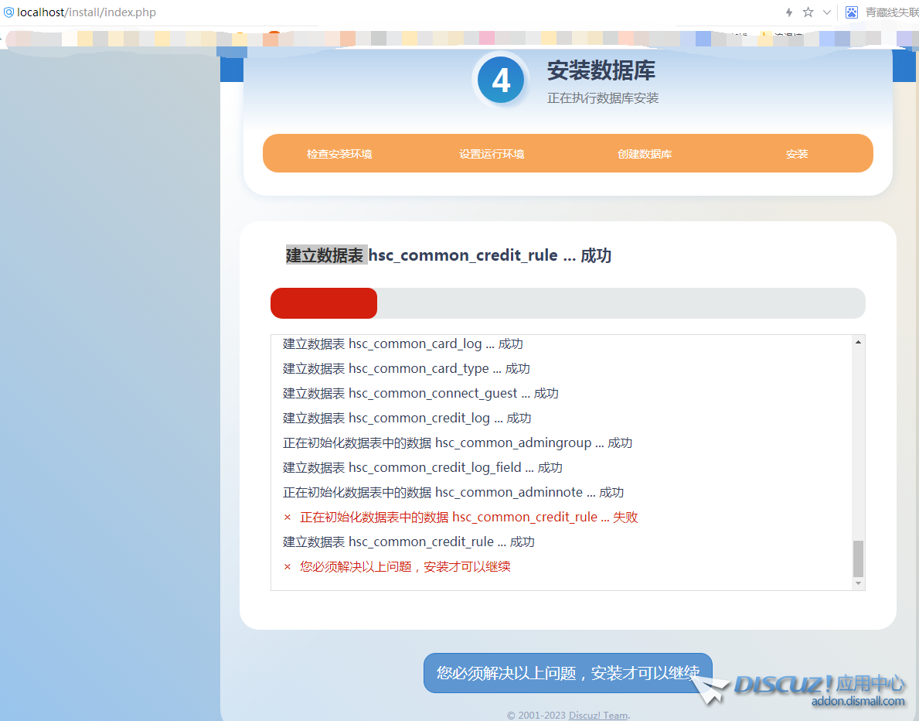Click the step 4 number badge
919x721 pixels.
[500, 80]
